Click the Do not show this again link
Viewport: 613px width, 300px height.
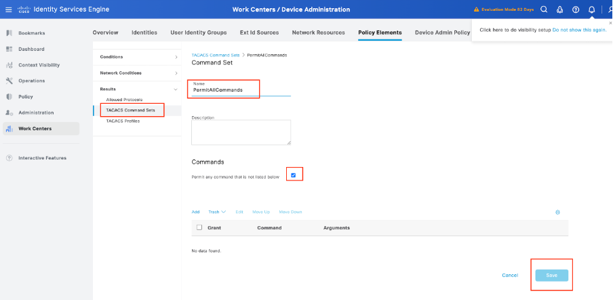click(x=579, y=30)
